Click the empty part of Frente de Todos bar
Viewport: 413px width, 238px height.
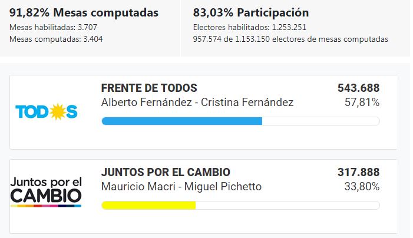pyautogui.click(x=321, y=121)
